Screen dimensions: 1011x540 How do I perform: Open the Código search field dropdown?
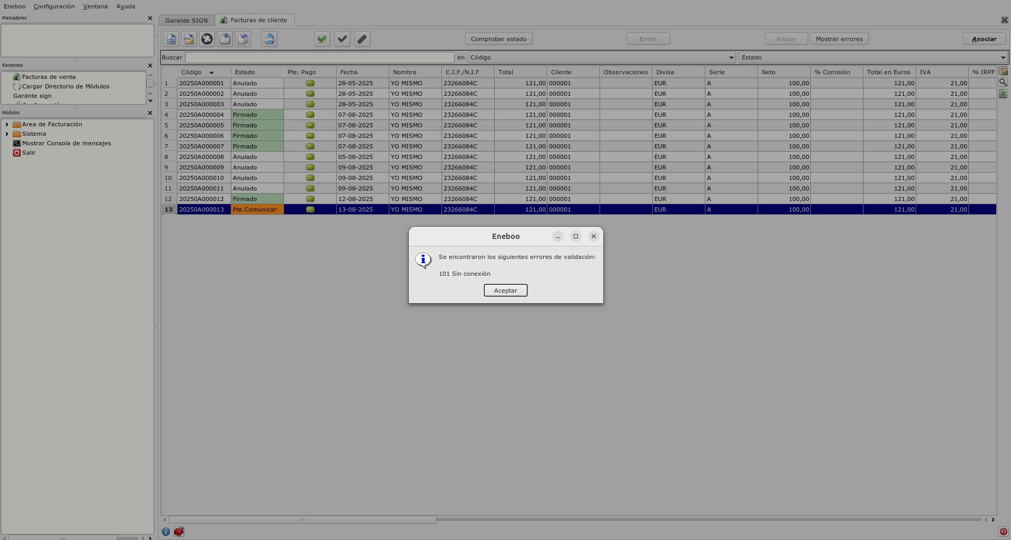[731, 57]
